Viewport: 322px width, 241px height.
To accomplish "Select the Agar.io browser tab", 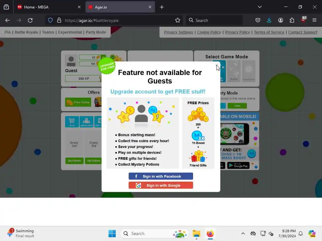I will pyautogui.click(x=120, y=7).
